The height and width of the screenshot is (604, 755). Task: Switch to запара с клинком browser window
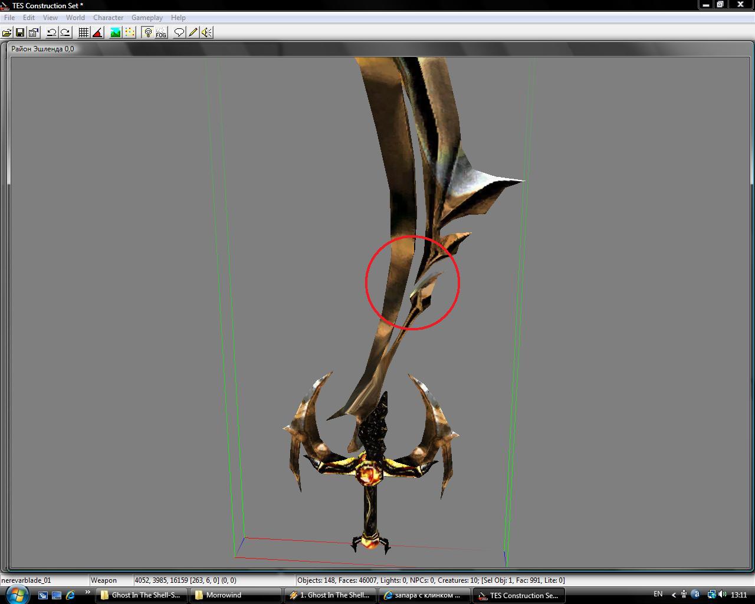[424, 595]
